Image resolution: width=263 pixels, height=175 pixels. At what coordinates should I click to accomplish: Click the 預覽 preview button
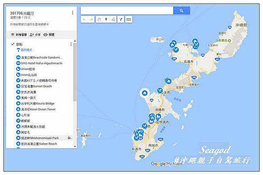point(49,35)
